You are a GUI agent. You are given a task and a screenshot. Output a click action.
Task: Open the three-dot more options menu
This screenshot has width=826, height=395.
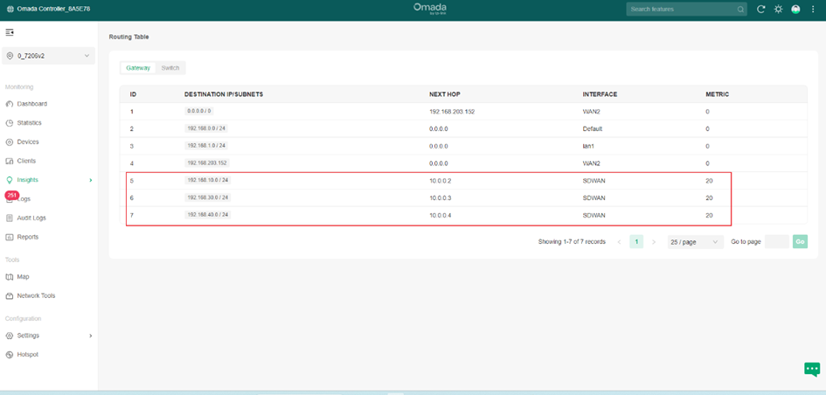coord(813,9)
